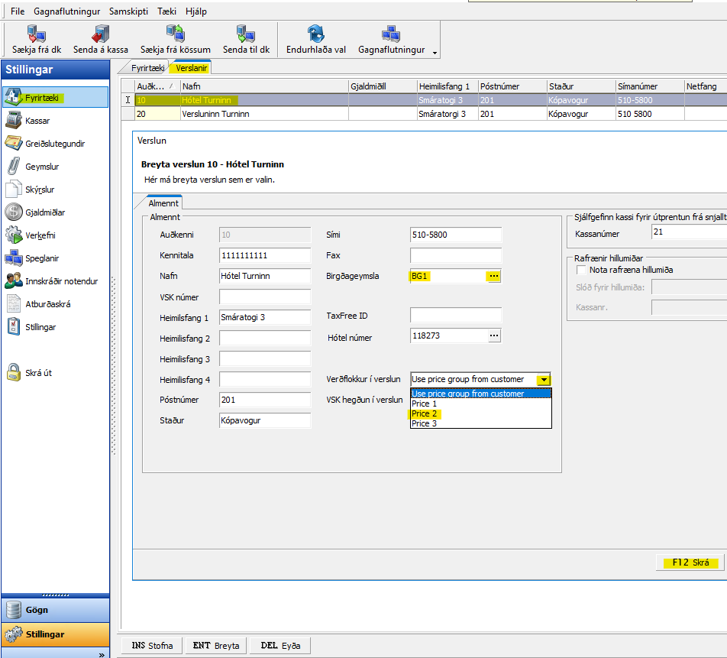This screenshot has height=658, width=727.
Task: Click the INS Stofna button
Action: 152,646
